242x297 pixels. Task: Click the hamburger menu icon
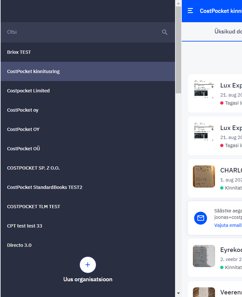click(190, 11)
